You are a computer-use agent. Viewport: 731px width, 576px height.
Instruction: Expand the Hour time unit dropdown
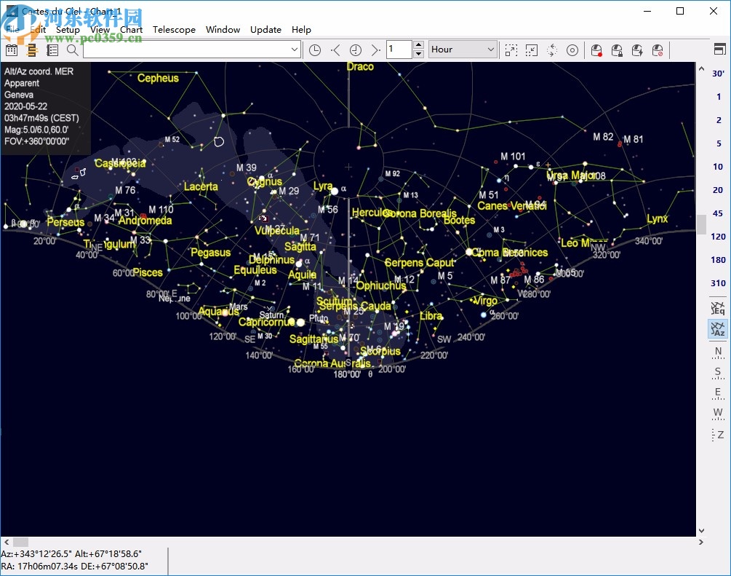point(491,50)
